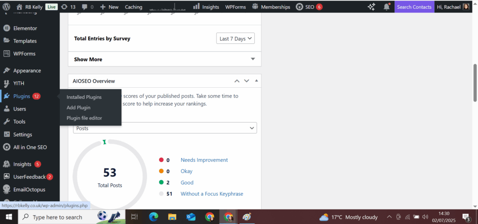Open the 13 pending updates icon
The image size is (478, 224).
(68, 7)
